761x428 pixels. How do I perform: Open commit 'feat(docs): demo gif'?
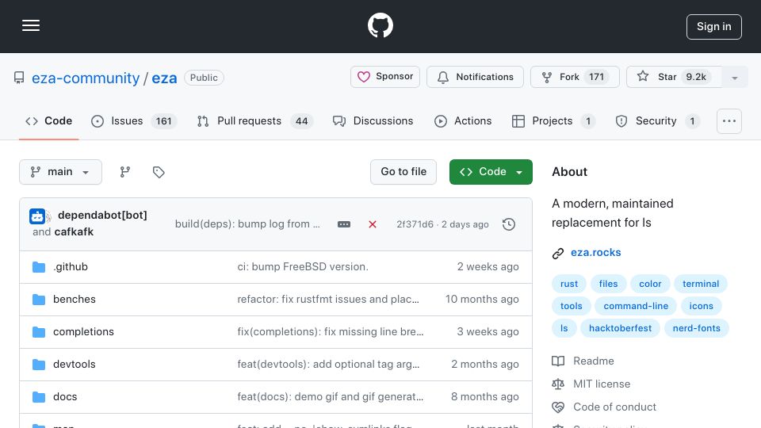[331, 396]
